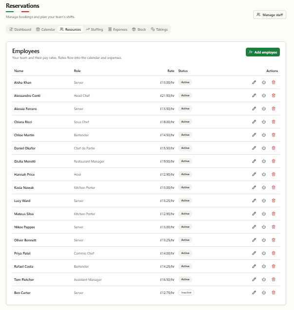Reactivate Ben Carter with power icon

pos(264,292)
